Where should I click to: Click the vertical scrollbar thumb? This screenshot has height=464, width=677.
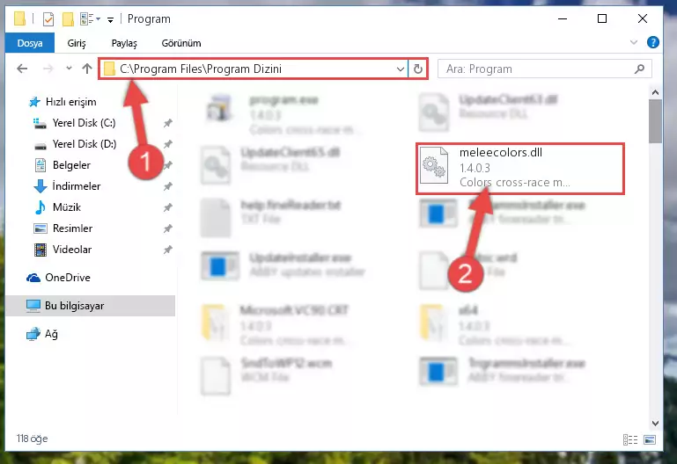tap(655, 121)
